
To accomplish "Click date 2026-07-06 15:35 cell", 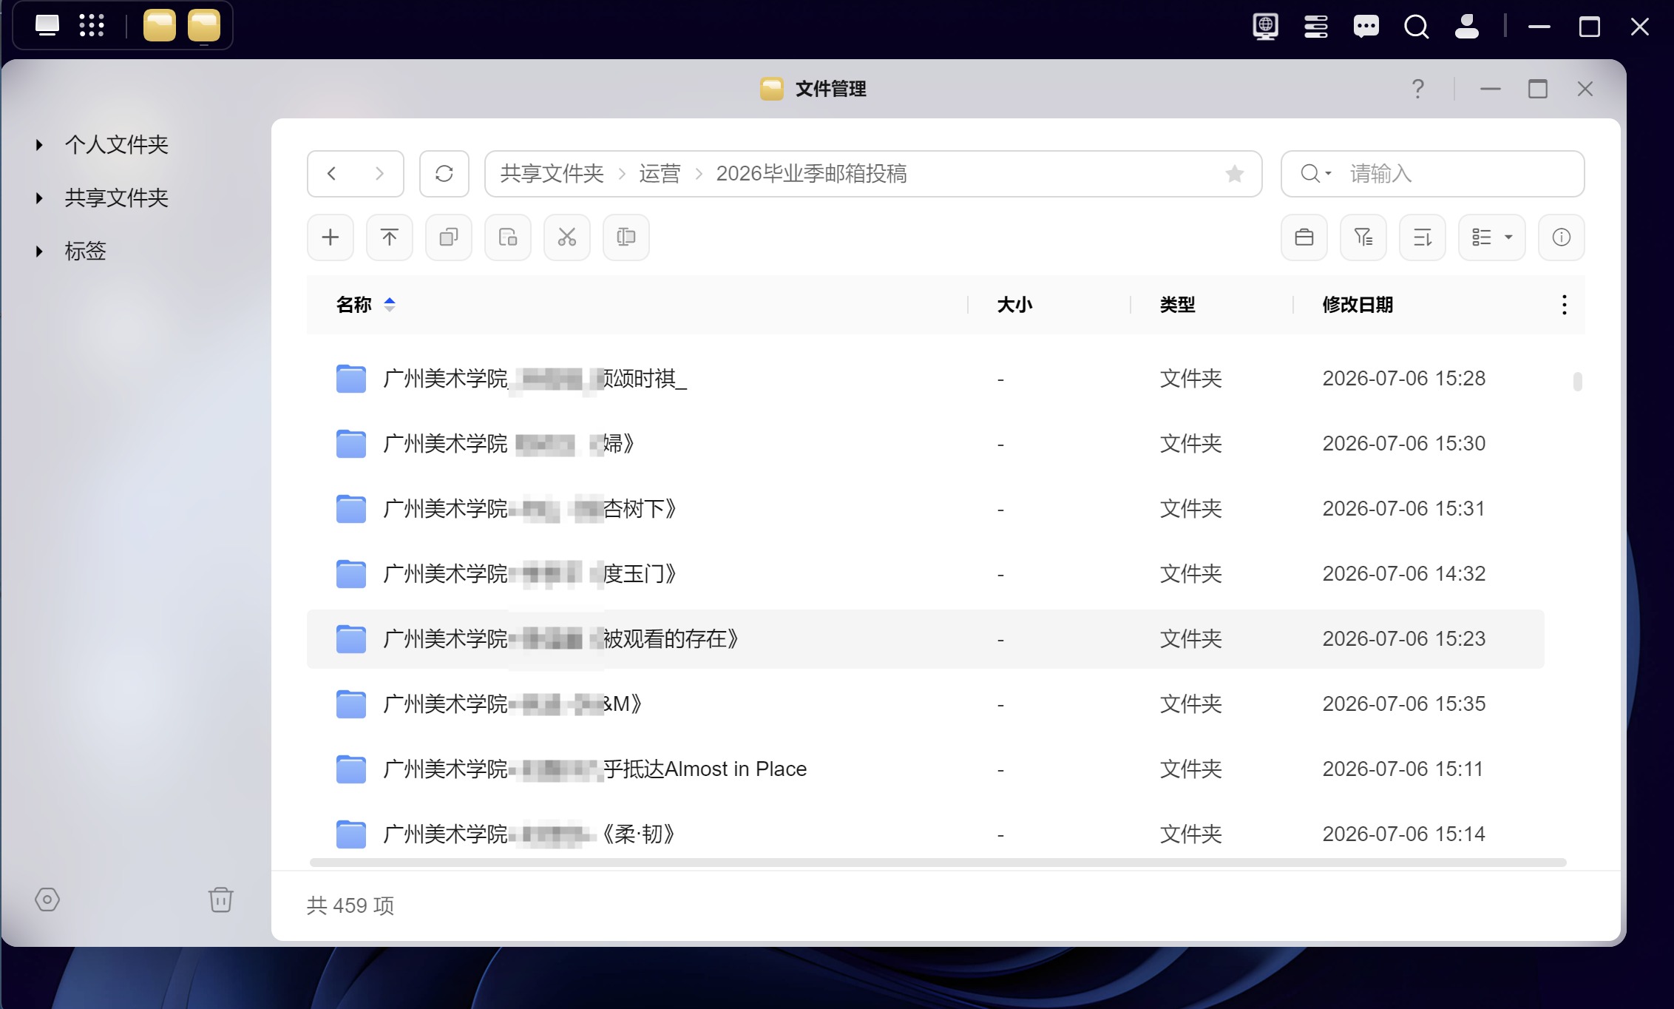I will [x=1403, y=704].
